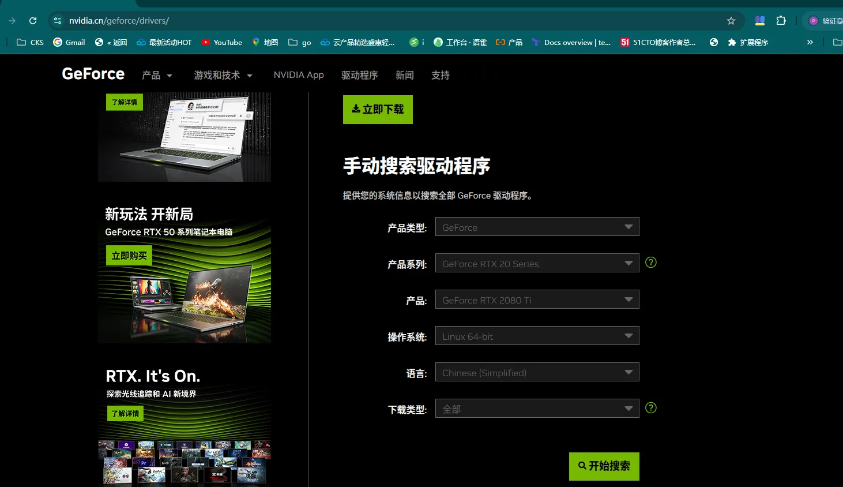Click the help icon next to 产品系列
The image size is (843, 487).
click(651, 263)
